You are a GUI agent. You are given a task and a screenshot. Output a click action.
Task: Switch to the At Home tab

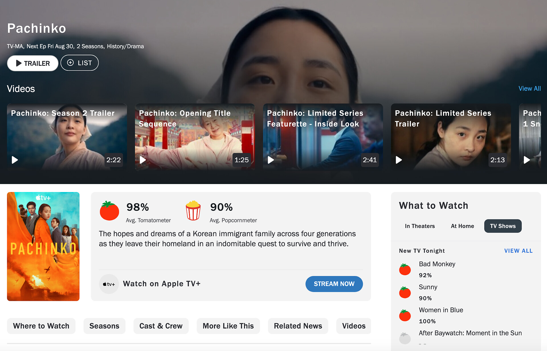click(462, 226)
